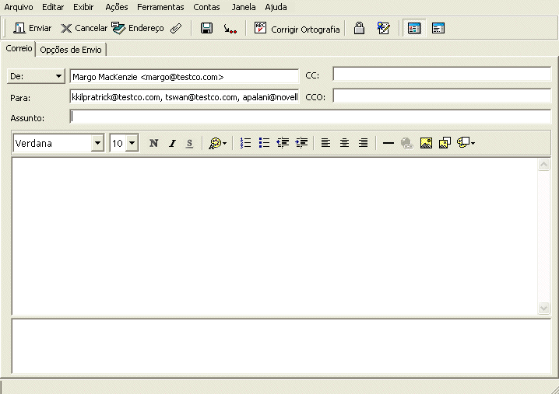Screen dimensions: 559x394
Task: Align text to the right
Action: (363, 143)
